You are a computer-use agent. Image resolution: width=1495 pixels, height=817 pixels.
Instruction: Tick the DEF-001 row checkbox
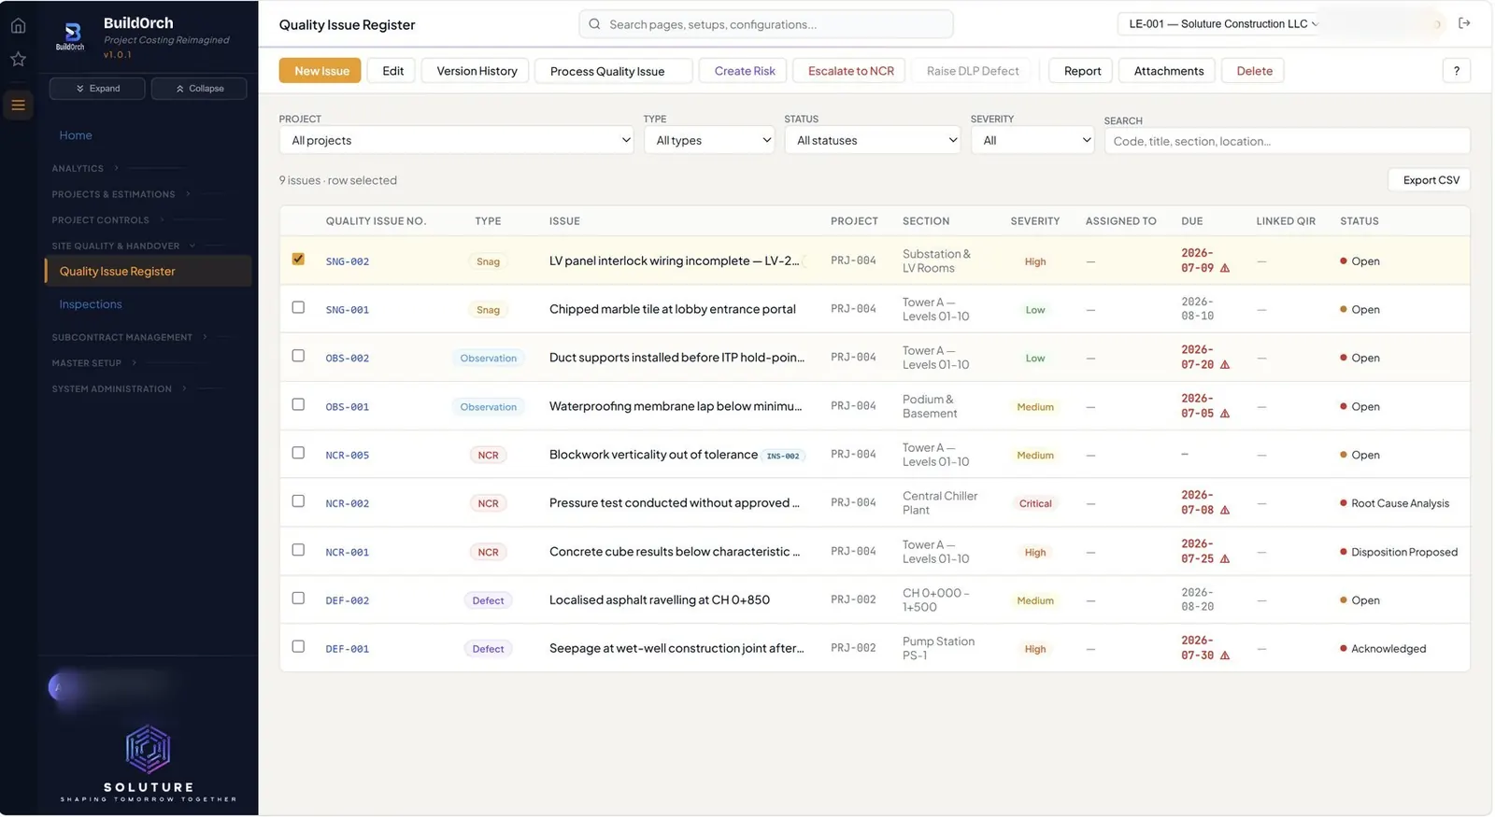(298, 646)
